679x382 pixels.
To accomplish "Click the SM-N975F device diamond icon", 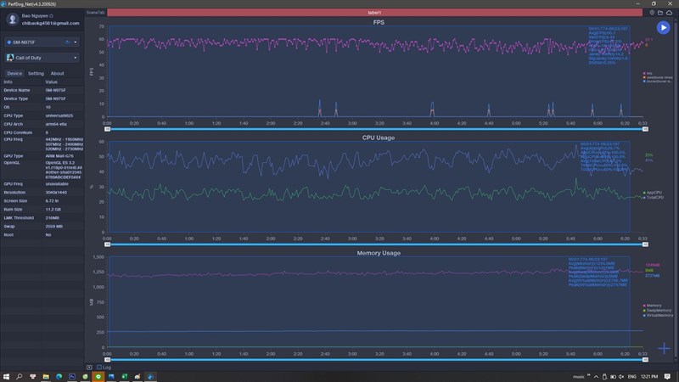I will (x=9, y=42).
